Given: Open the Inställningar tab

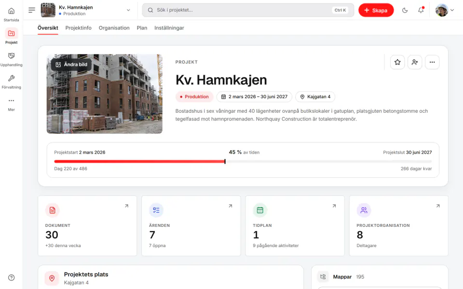Looking at the screenshot, I should click(169, 28).
